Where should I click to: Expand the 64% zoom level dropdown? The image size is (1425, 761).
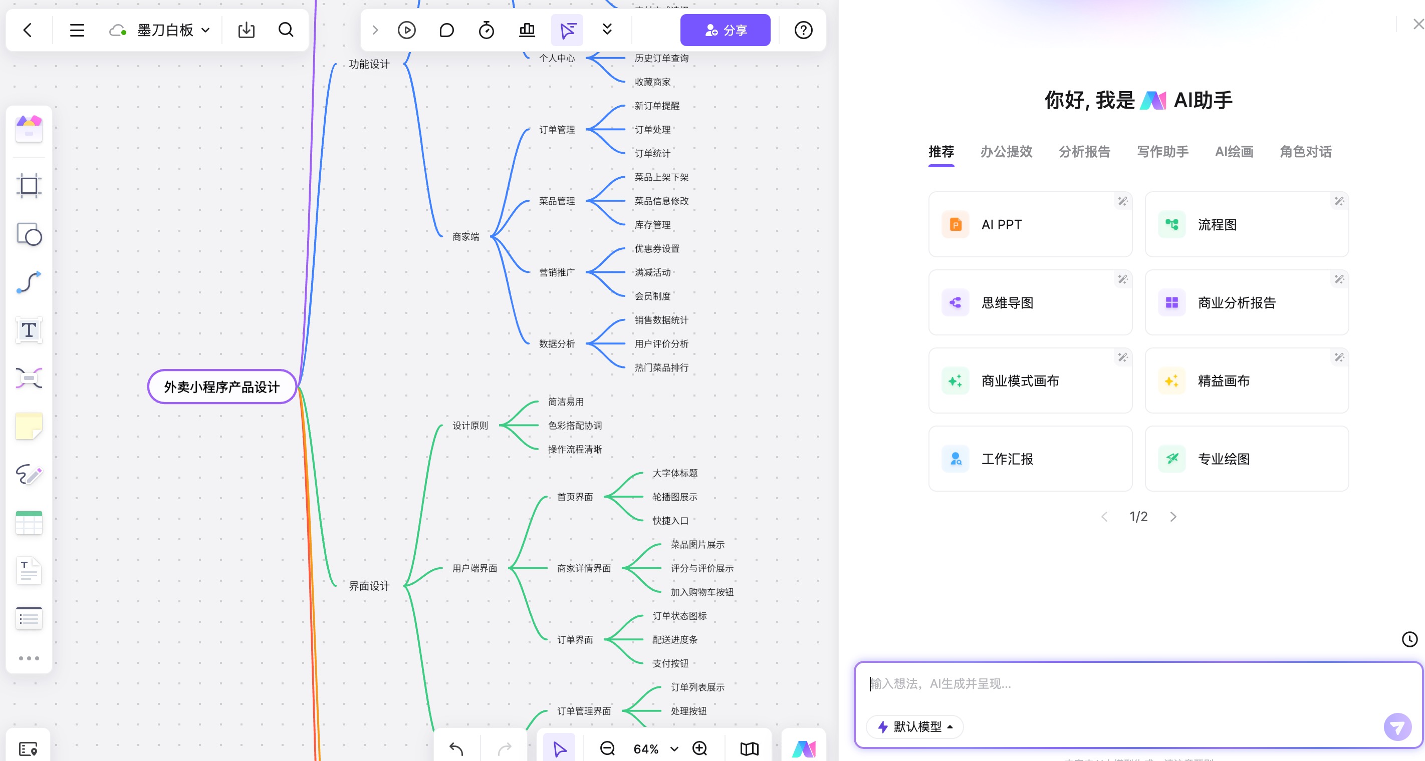(674, 749)
